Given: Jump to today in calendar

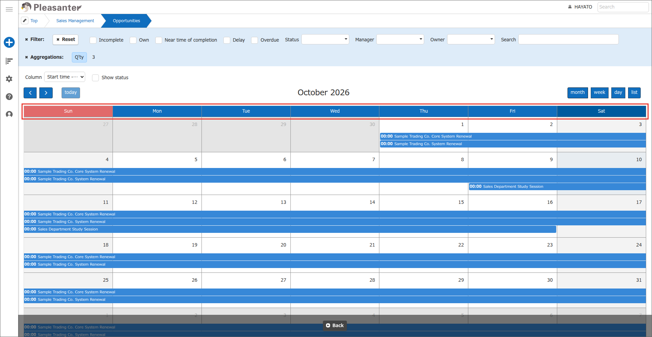Looking at the screenshot, I should click(71, 93).
